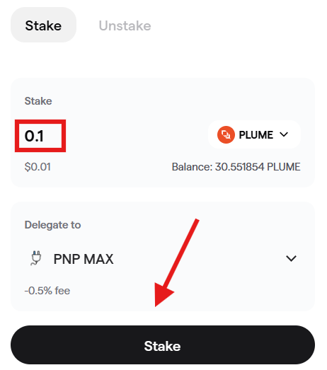This screenshot has height=370, width=327.
Task: Focus the 0.1 stake amount field
Action: 40,136
